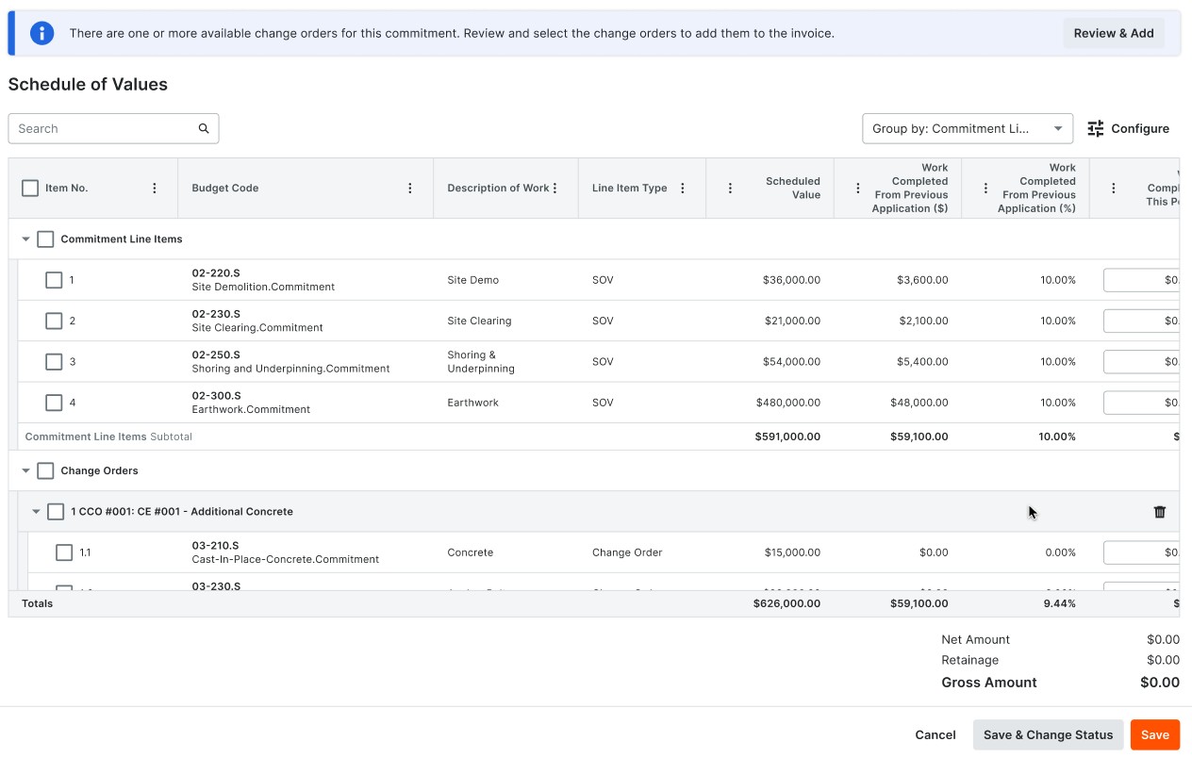This screenshot has width=1192, height=758.
Task: Open Scheduled Value column options menu
Action: click(x=730, y=189)
